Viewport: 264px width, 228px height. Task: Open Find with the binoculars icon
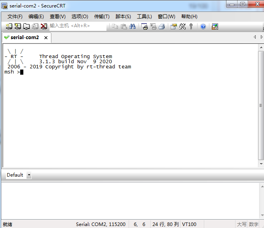(133, 26)
